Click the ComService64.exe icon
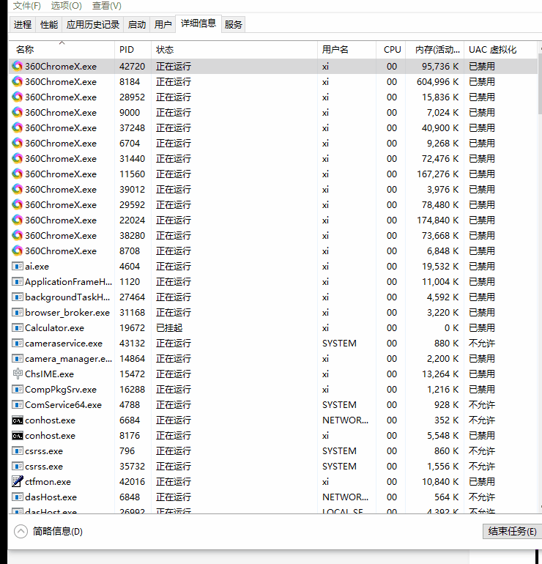The image size is (542, 564). click(18, 404)
